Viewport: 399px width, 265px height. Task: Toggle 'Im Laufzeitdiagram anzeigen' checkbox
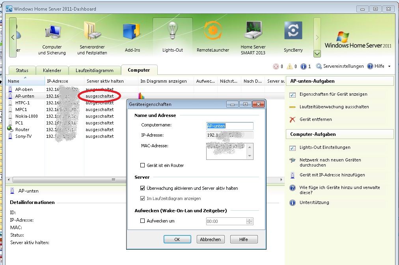click(142, 198)
